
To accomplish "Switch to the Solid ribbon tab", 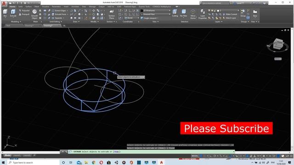I will 20,6.
